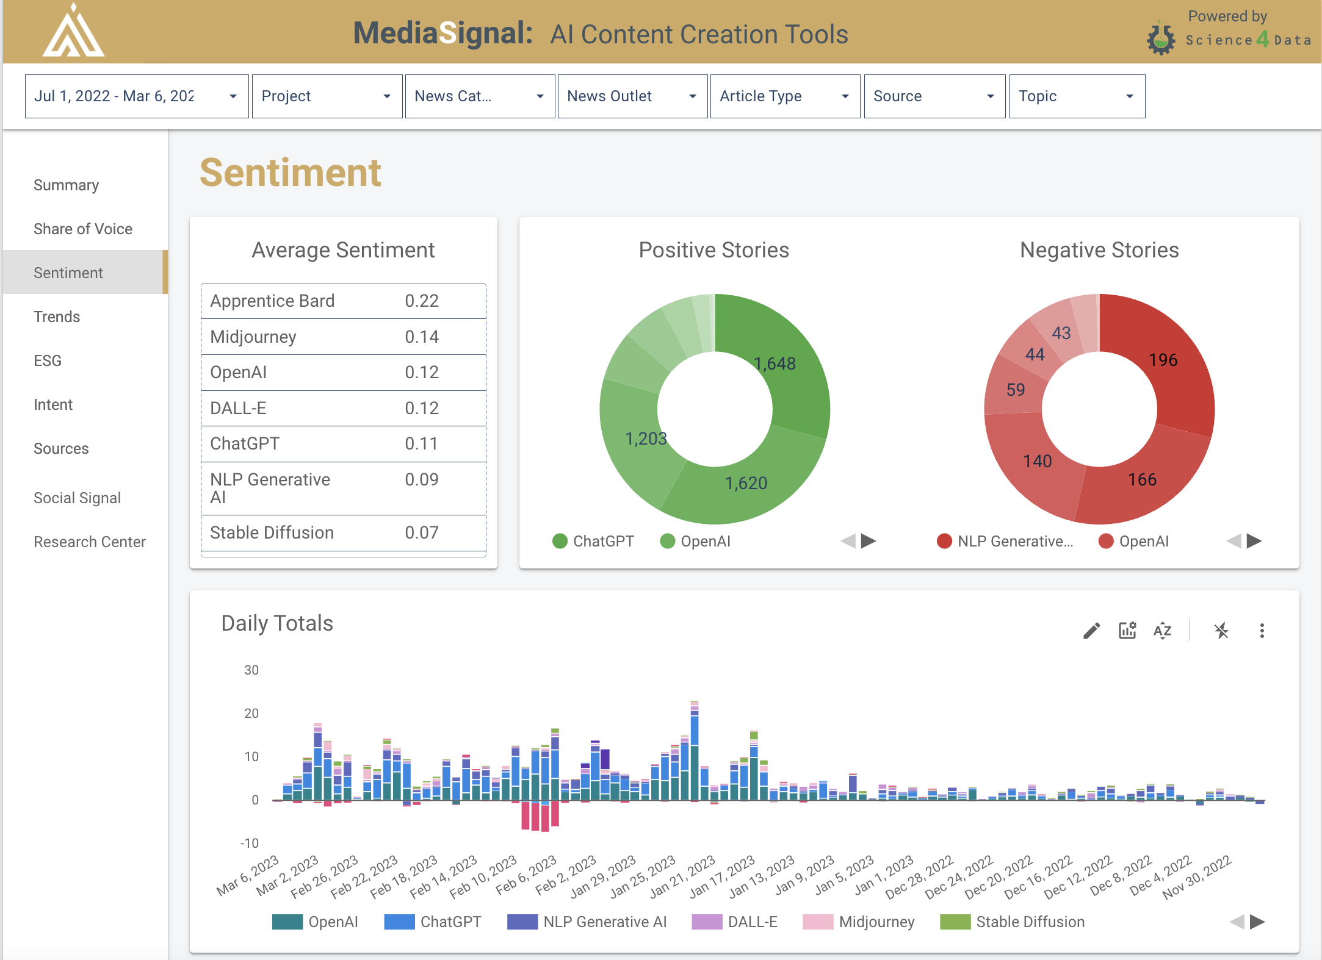Image resolution: width=1322 pixels, height=960 pixels.
Task: Click the ChatGPT 0.11 row in Average Sentiment
Action: (x=344, y=443)
